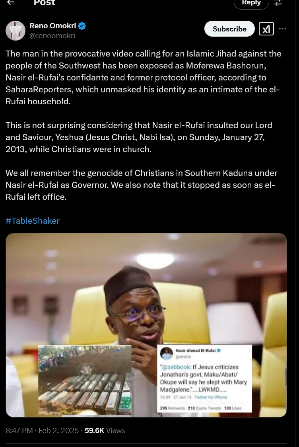Click the coffins inset photo
This screenshot has width=299, height=447.
coord(85,380)
